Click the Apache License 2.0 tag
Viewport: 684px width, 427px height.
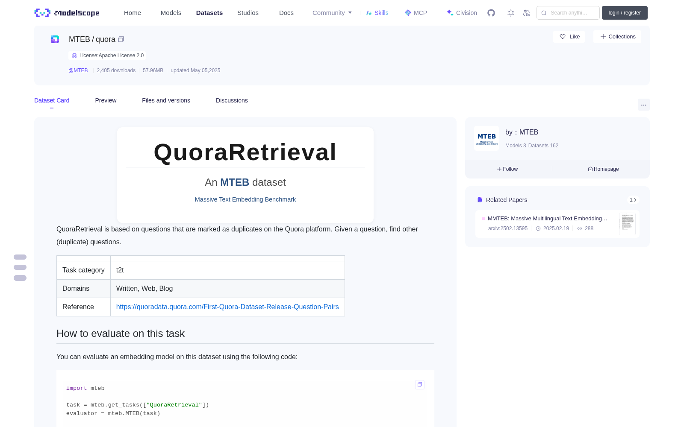coord(107,56)
